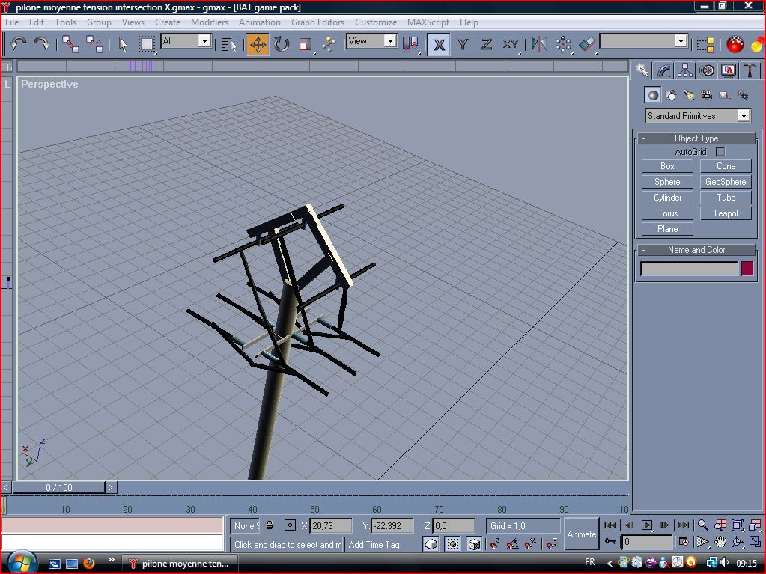Pick the rectangular selection region tool

tap(146, 44)
